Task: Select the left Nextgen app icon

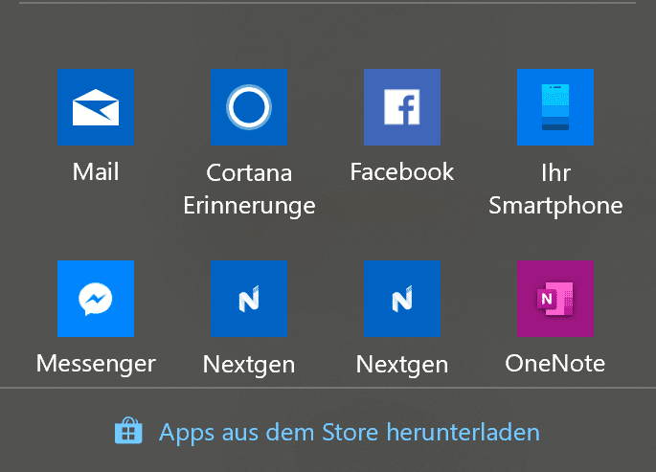Action: point(249,299)
